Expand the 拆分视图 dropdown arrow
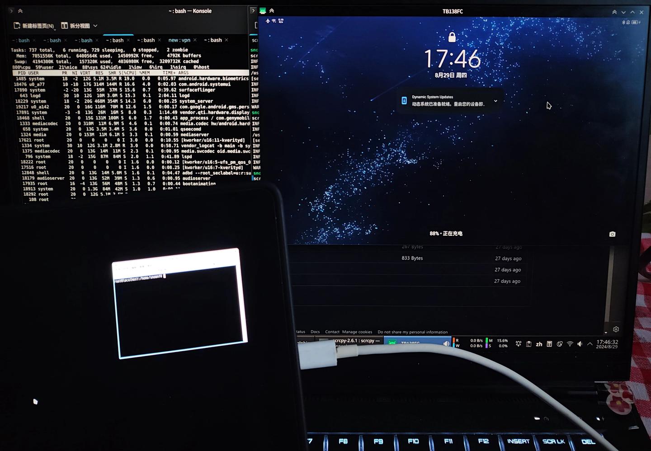This screenshot has height=451, width=651. point(94,26)
